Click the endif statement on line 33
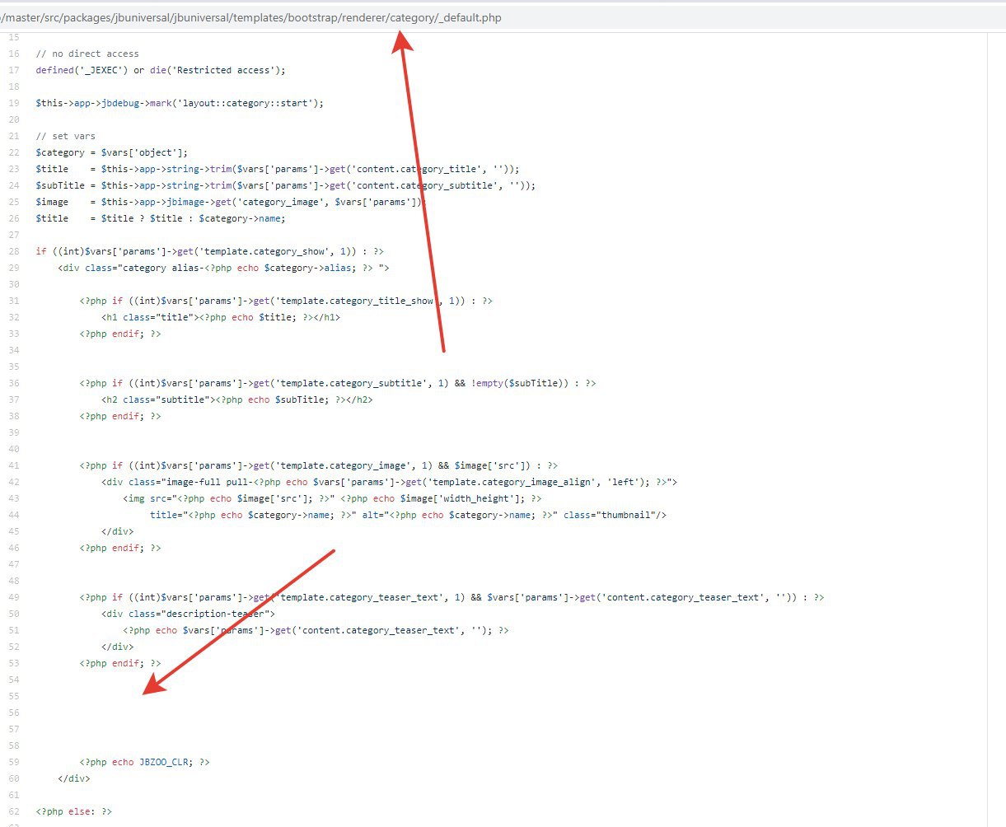The height and width of the screenshot is (827, 1006). tap(120, 334)
